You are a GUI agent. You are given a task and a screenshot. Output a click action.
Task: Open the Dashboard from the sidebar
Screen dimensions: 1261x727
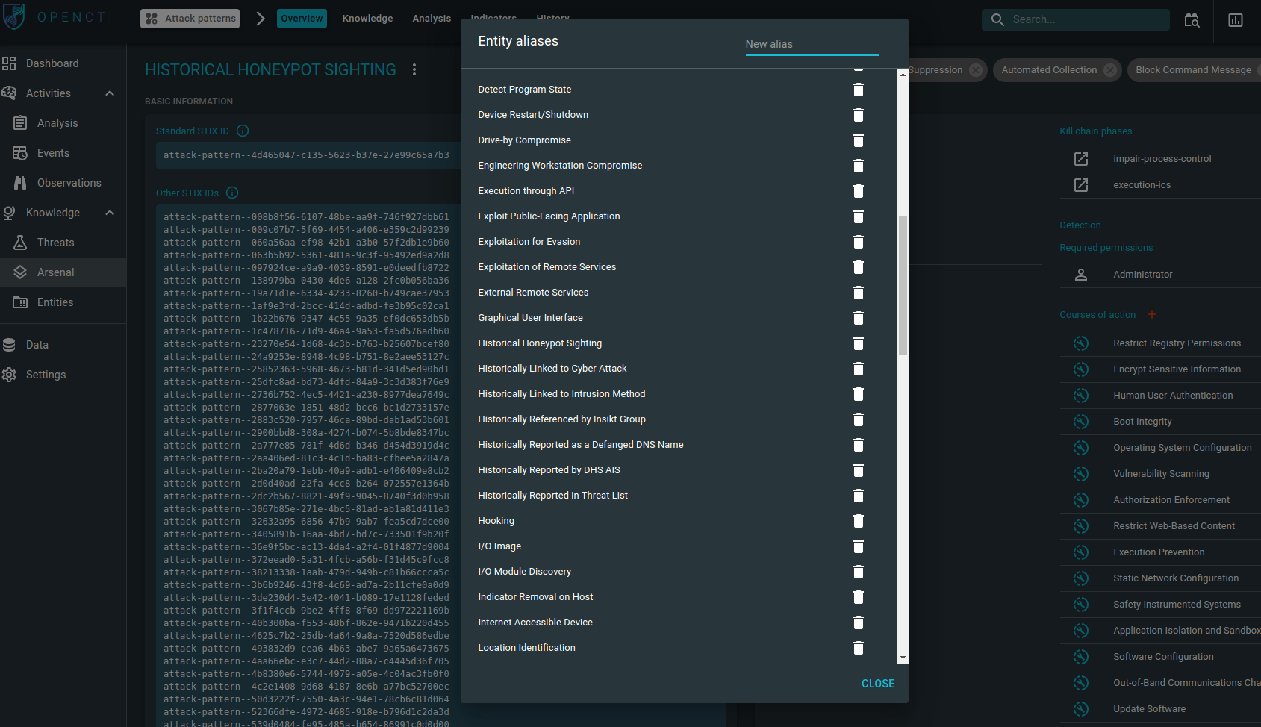point(51,63)
